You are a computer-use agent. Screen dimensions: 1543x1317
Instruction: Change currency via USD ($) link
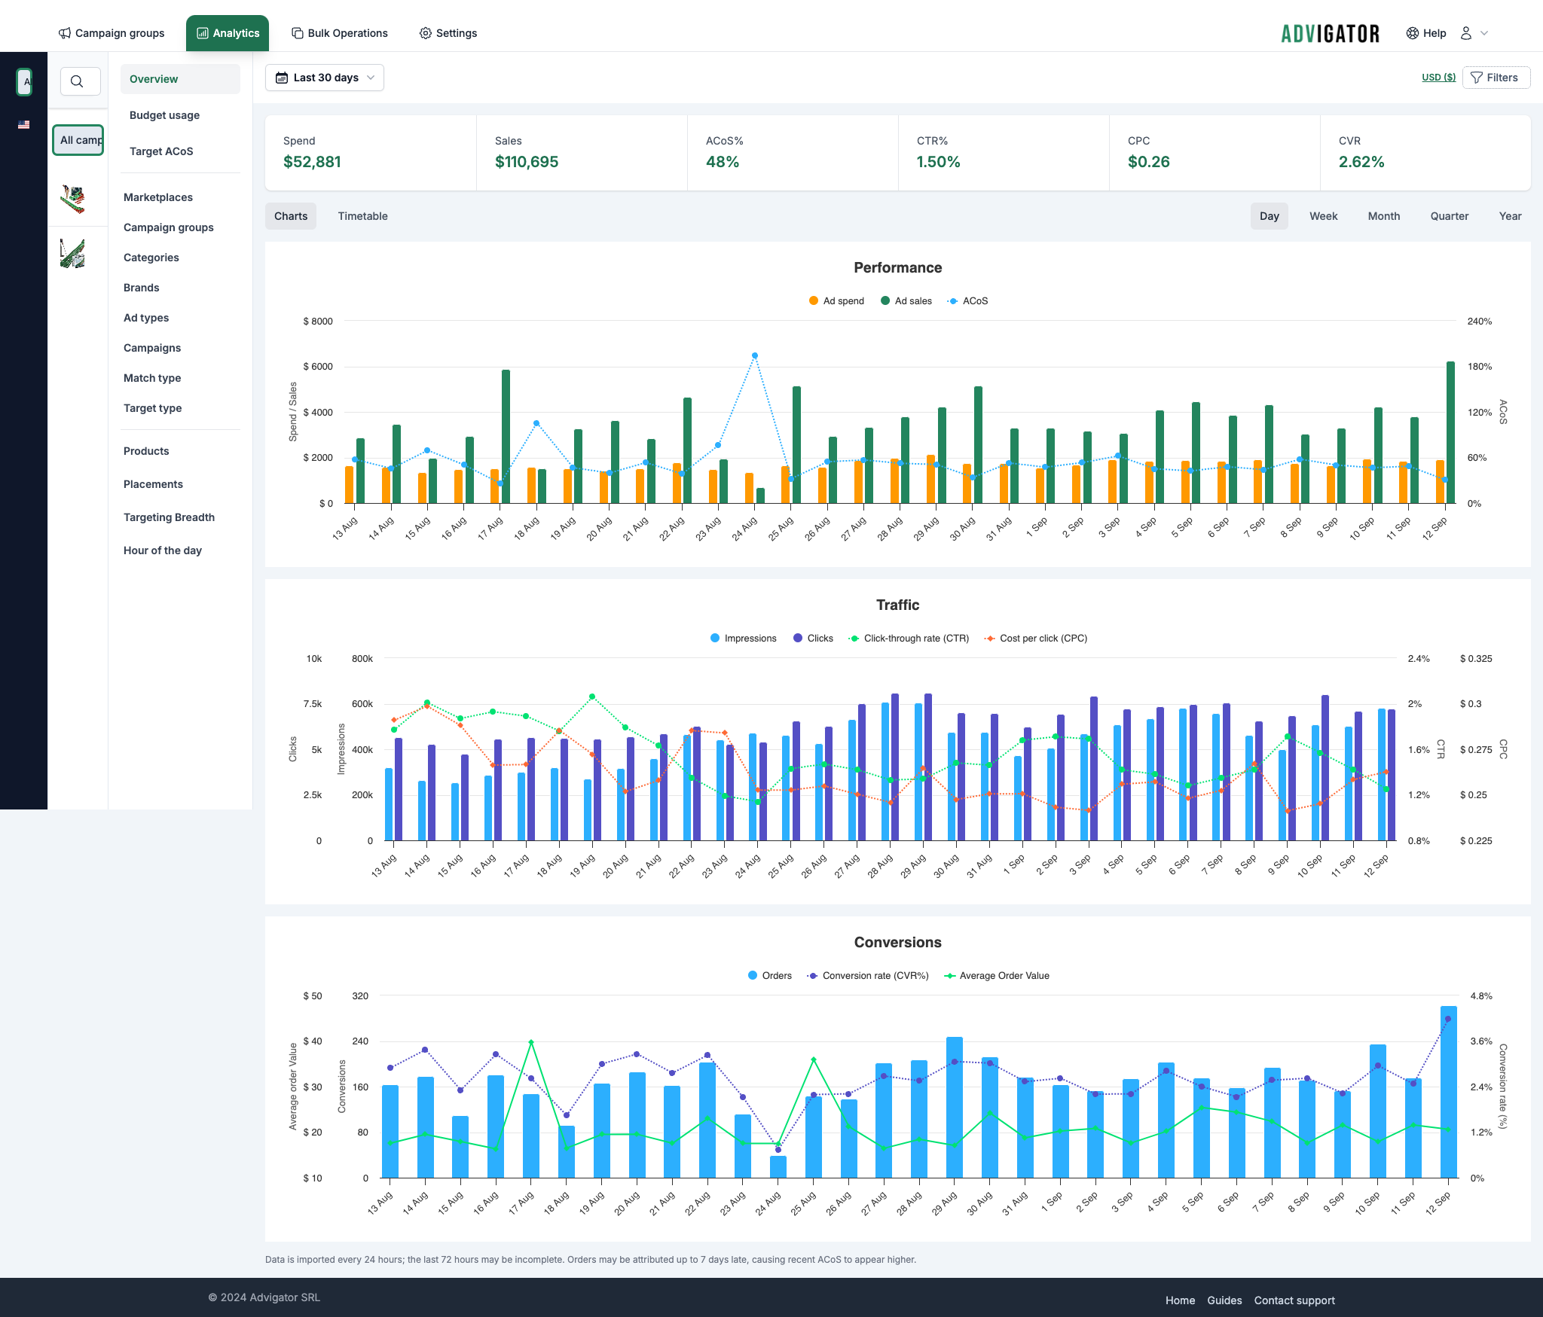pos(1438,78)
